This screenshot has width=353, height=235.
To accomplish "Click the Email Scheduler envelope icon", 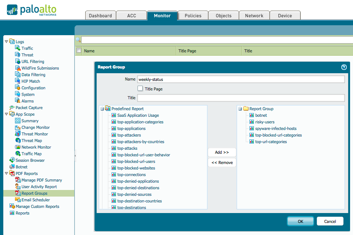I will (18, 200).
